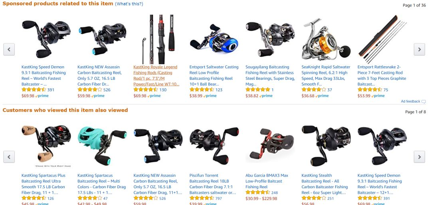The image size is (431, 205).
Task: Select the Entsport Rattlesnake rod image
Action: (382, 39)
